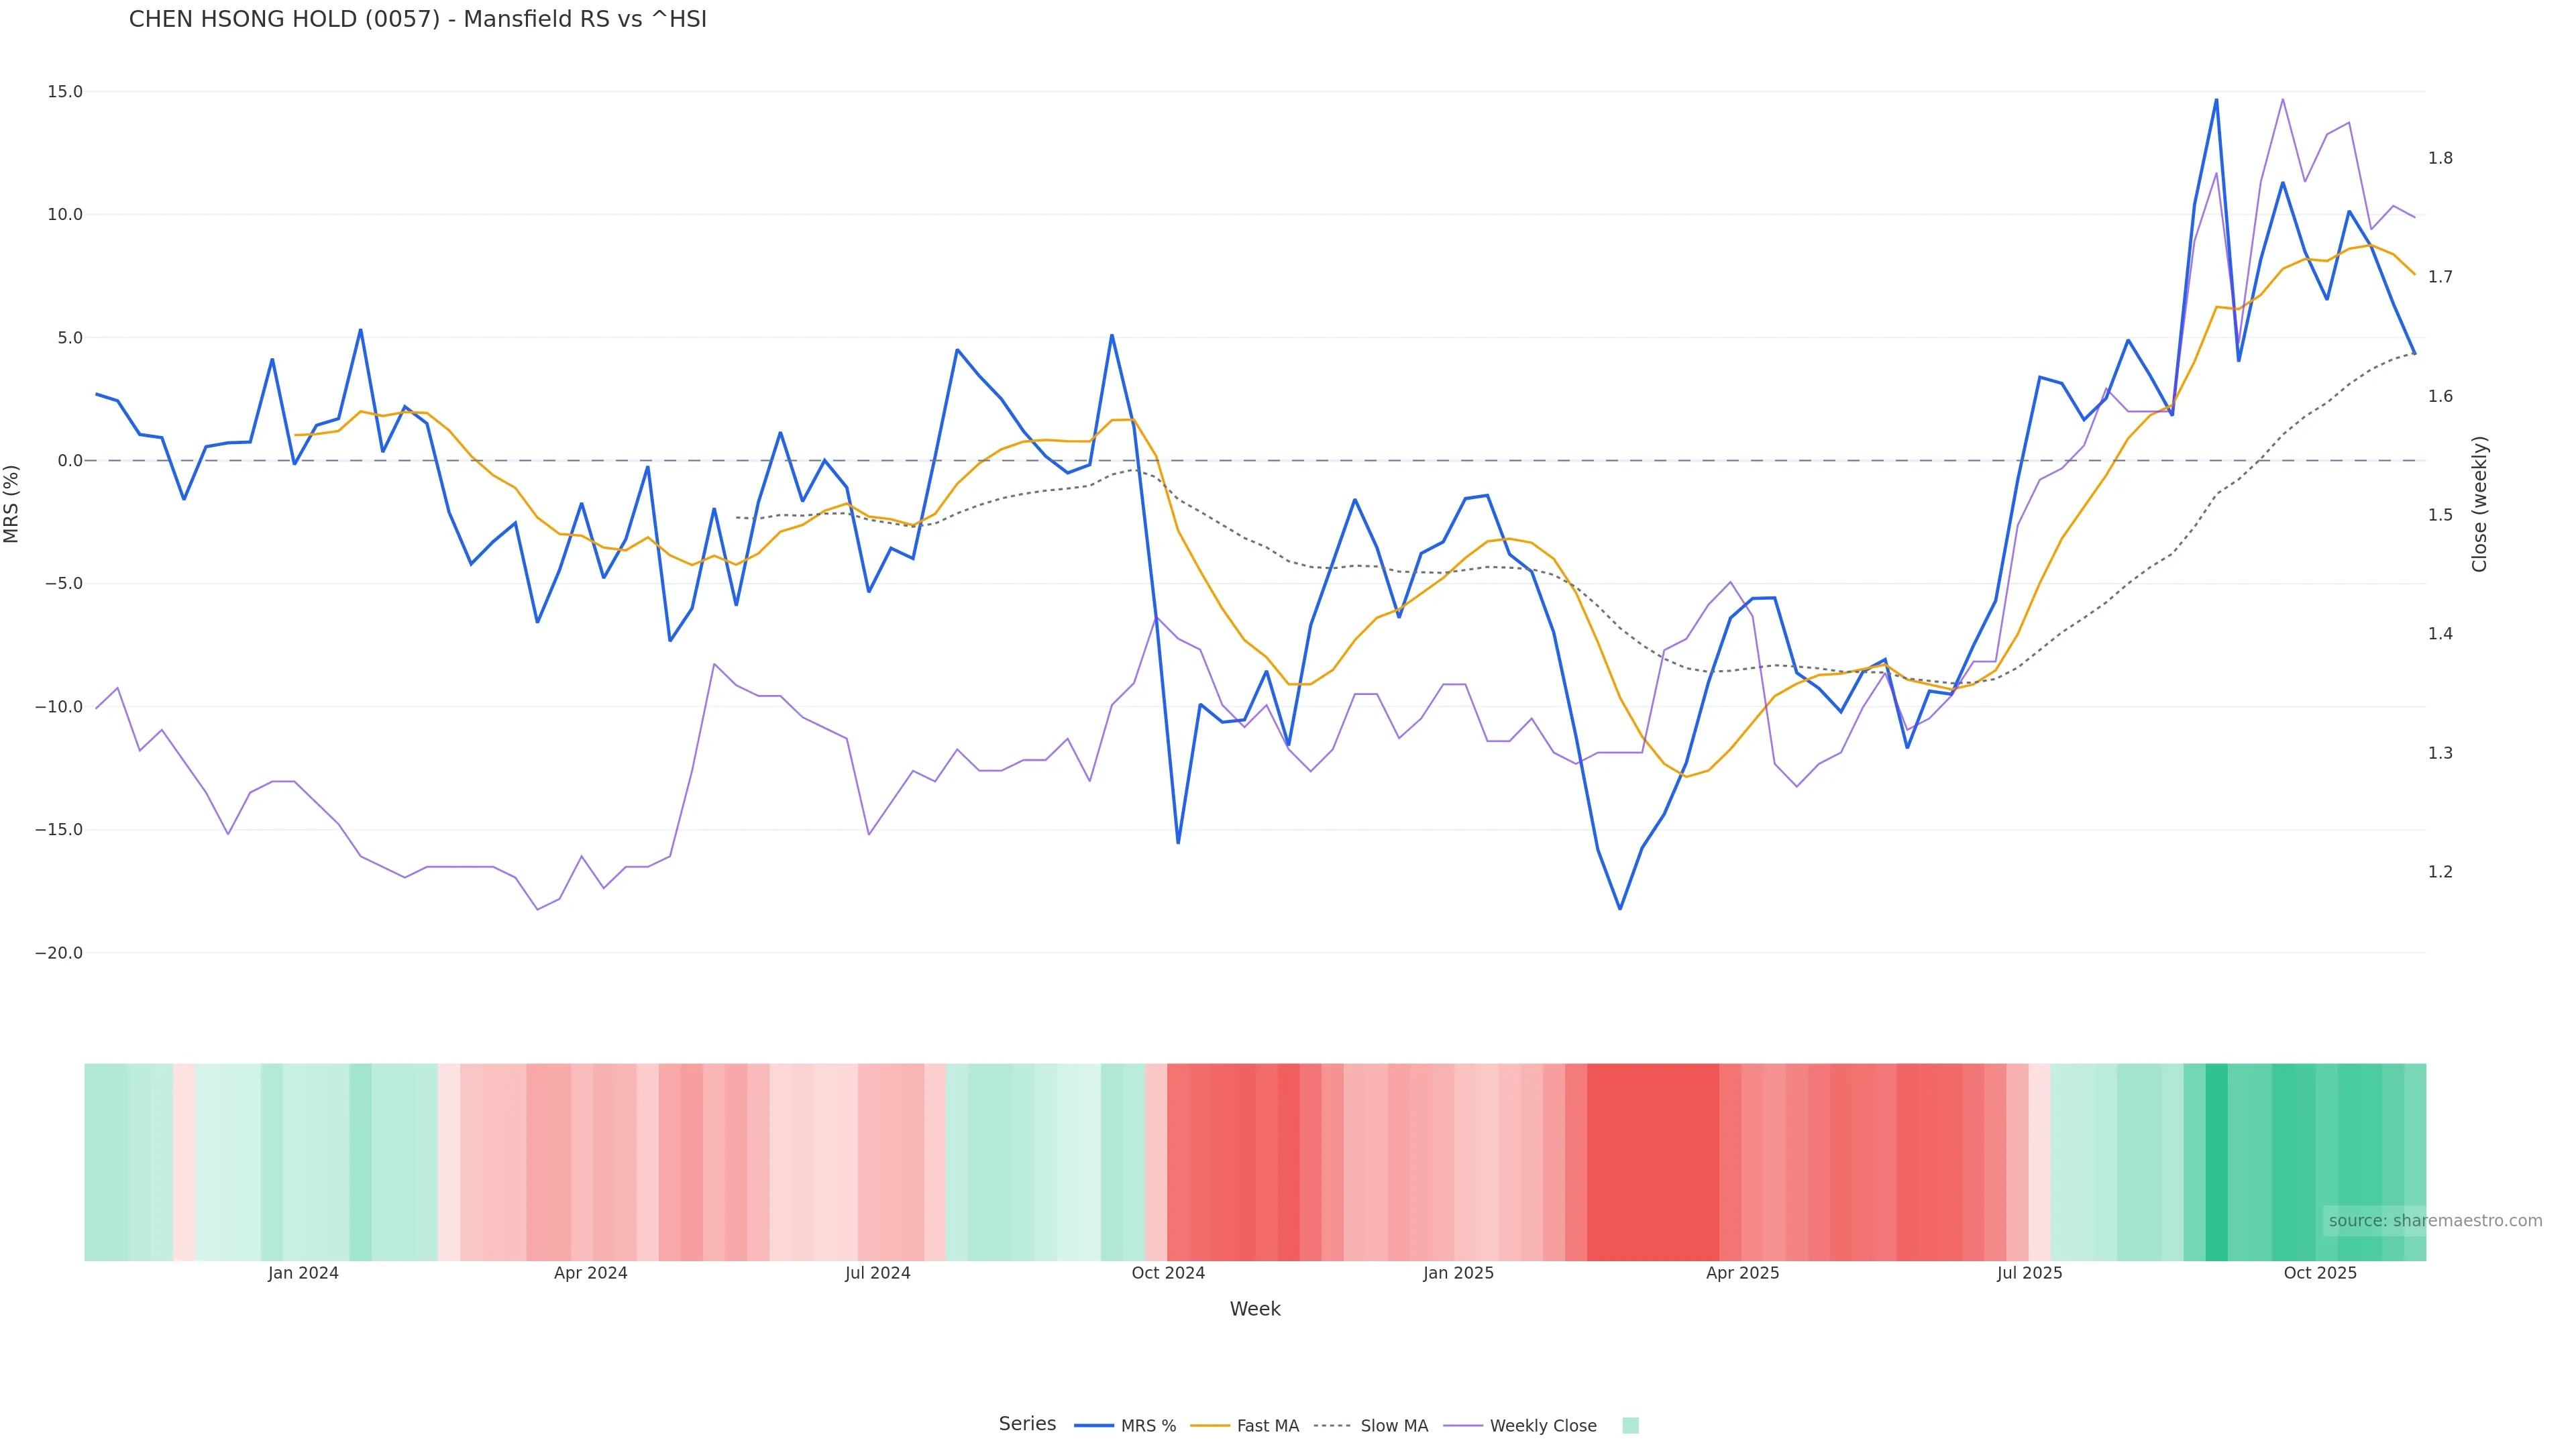Screen dimensions: 2576x1449
Task: Click the Oct 2024 x-axis tick label
Action: (1168, 1273)
